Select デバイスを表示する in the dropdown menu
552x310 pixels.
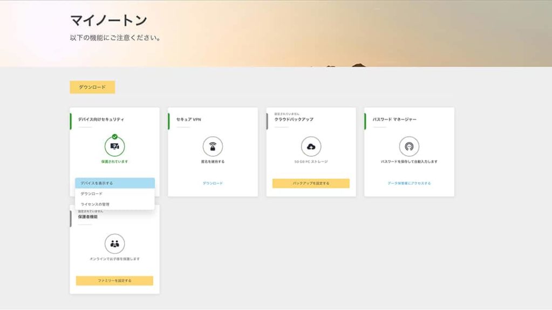[115, 183]
